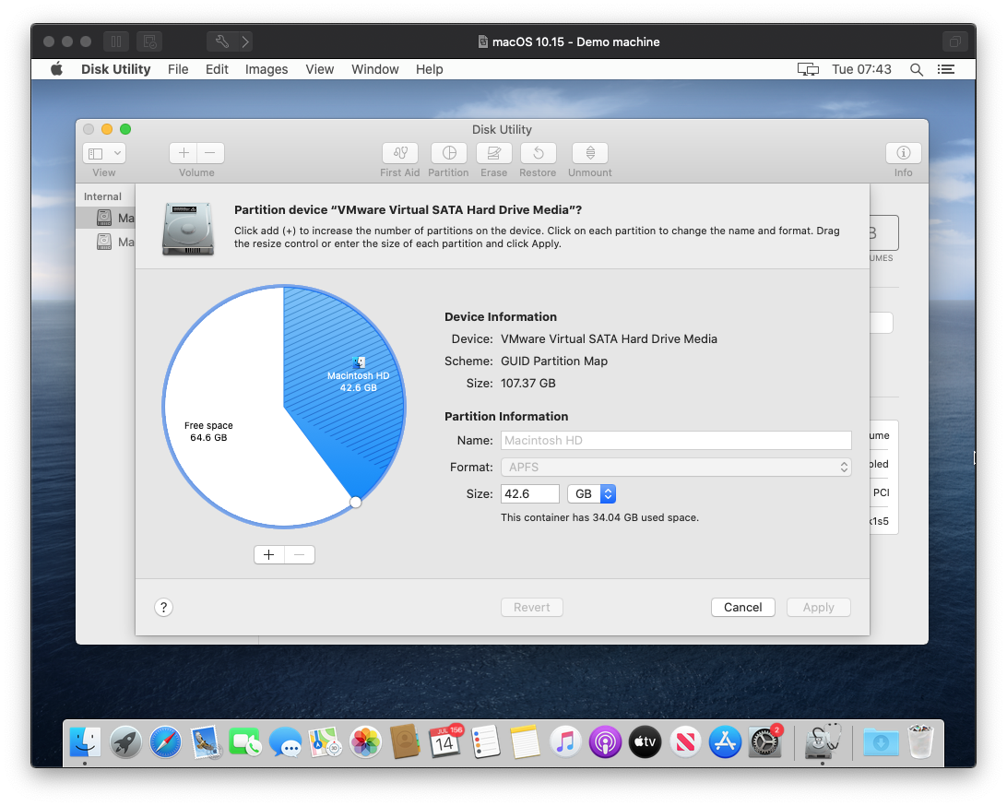Open News in the Dock
Image resolution: width=1007 pixels, height=806 pixels.
coord(685,742)
